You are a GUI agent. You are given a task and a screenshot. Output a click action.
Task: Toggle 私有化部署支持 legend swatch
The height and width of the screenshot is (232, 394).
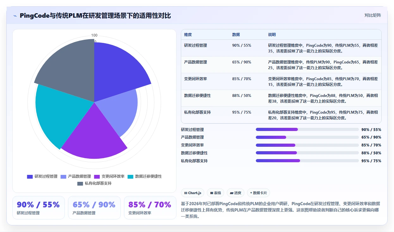tap(80, 183)
